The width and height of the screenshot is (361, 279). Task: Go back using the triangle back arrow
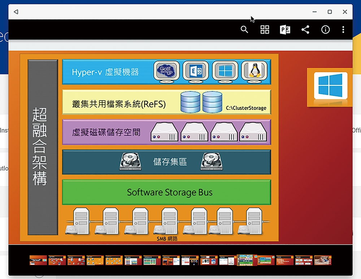(16, 12)
